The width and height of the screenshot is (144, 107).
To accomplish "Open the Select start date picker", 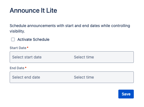I will (41, 57).
